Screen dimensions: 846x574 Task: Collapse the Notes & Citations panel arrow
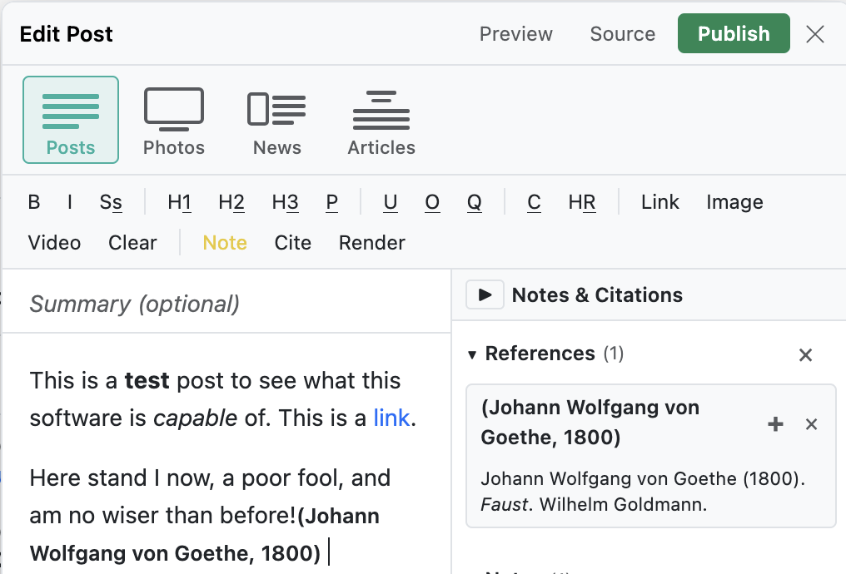[x=485, y=294]
